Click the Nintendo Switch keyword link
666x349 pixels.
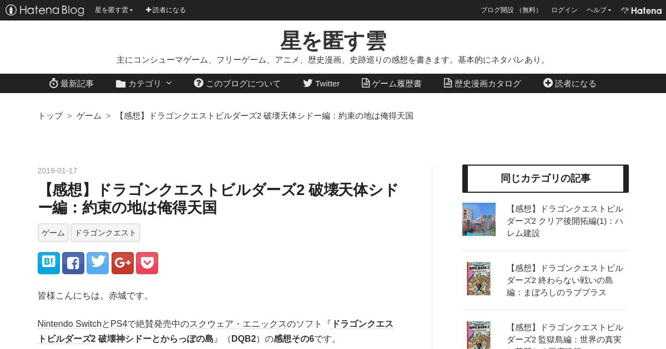(70, 324)
